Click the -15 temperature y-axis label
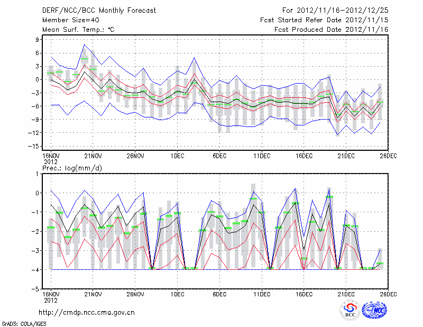 click(34, 146)
